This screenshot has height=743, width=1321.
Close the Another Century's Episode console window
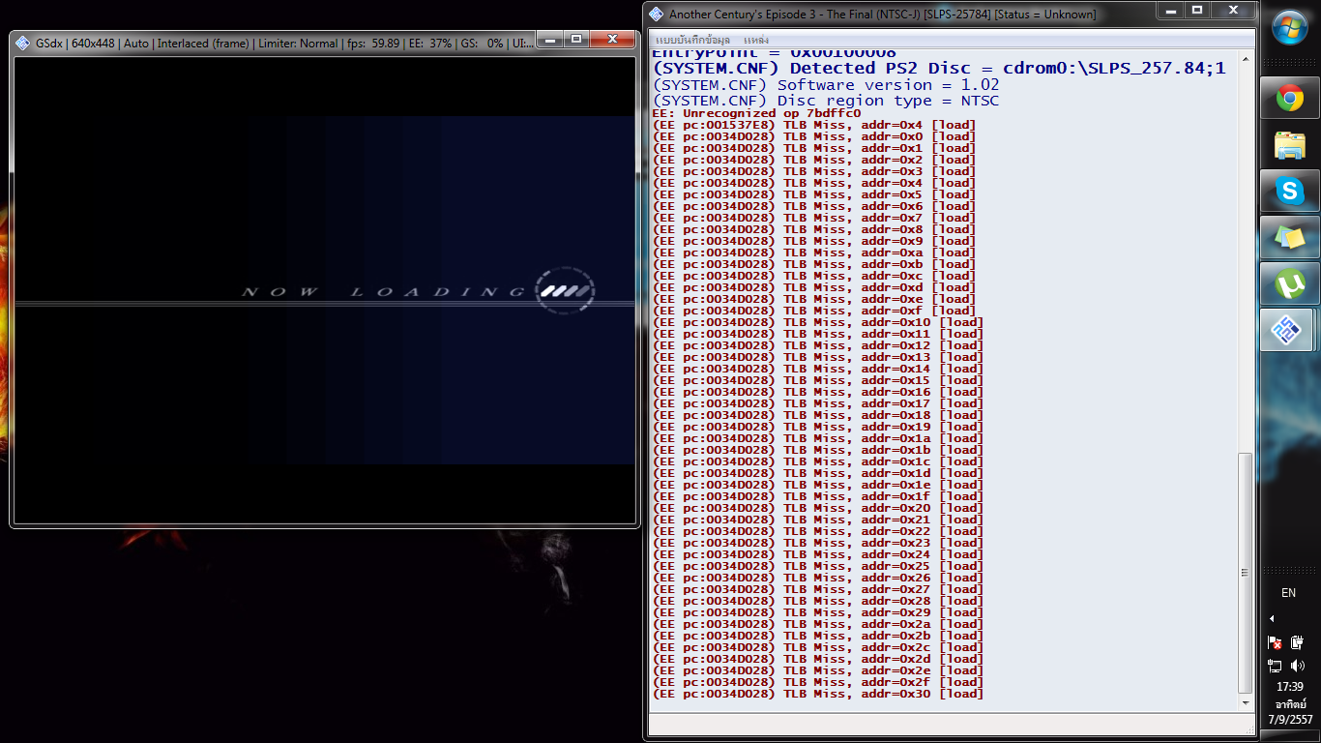pyautogui.click(x=1233, y=11)
